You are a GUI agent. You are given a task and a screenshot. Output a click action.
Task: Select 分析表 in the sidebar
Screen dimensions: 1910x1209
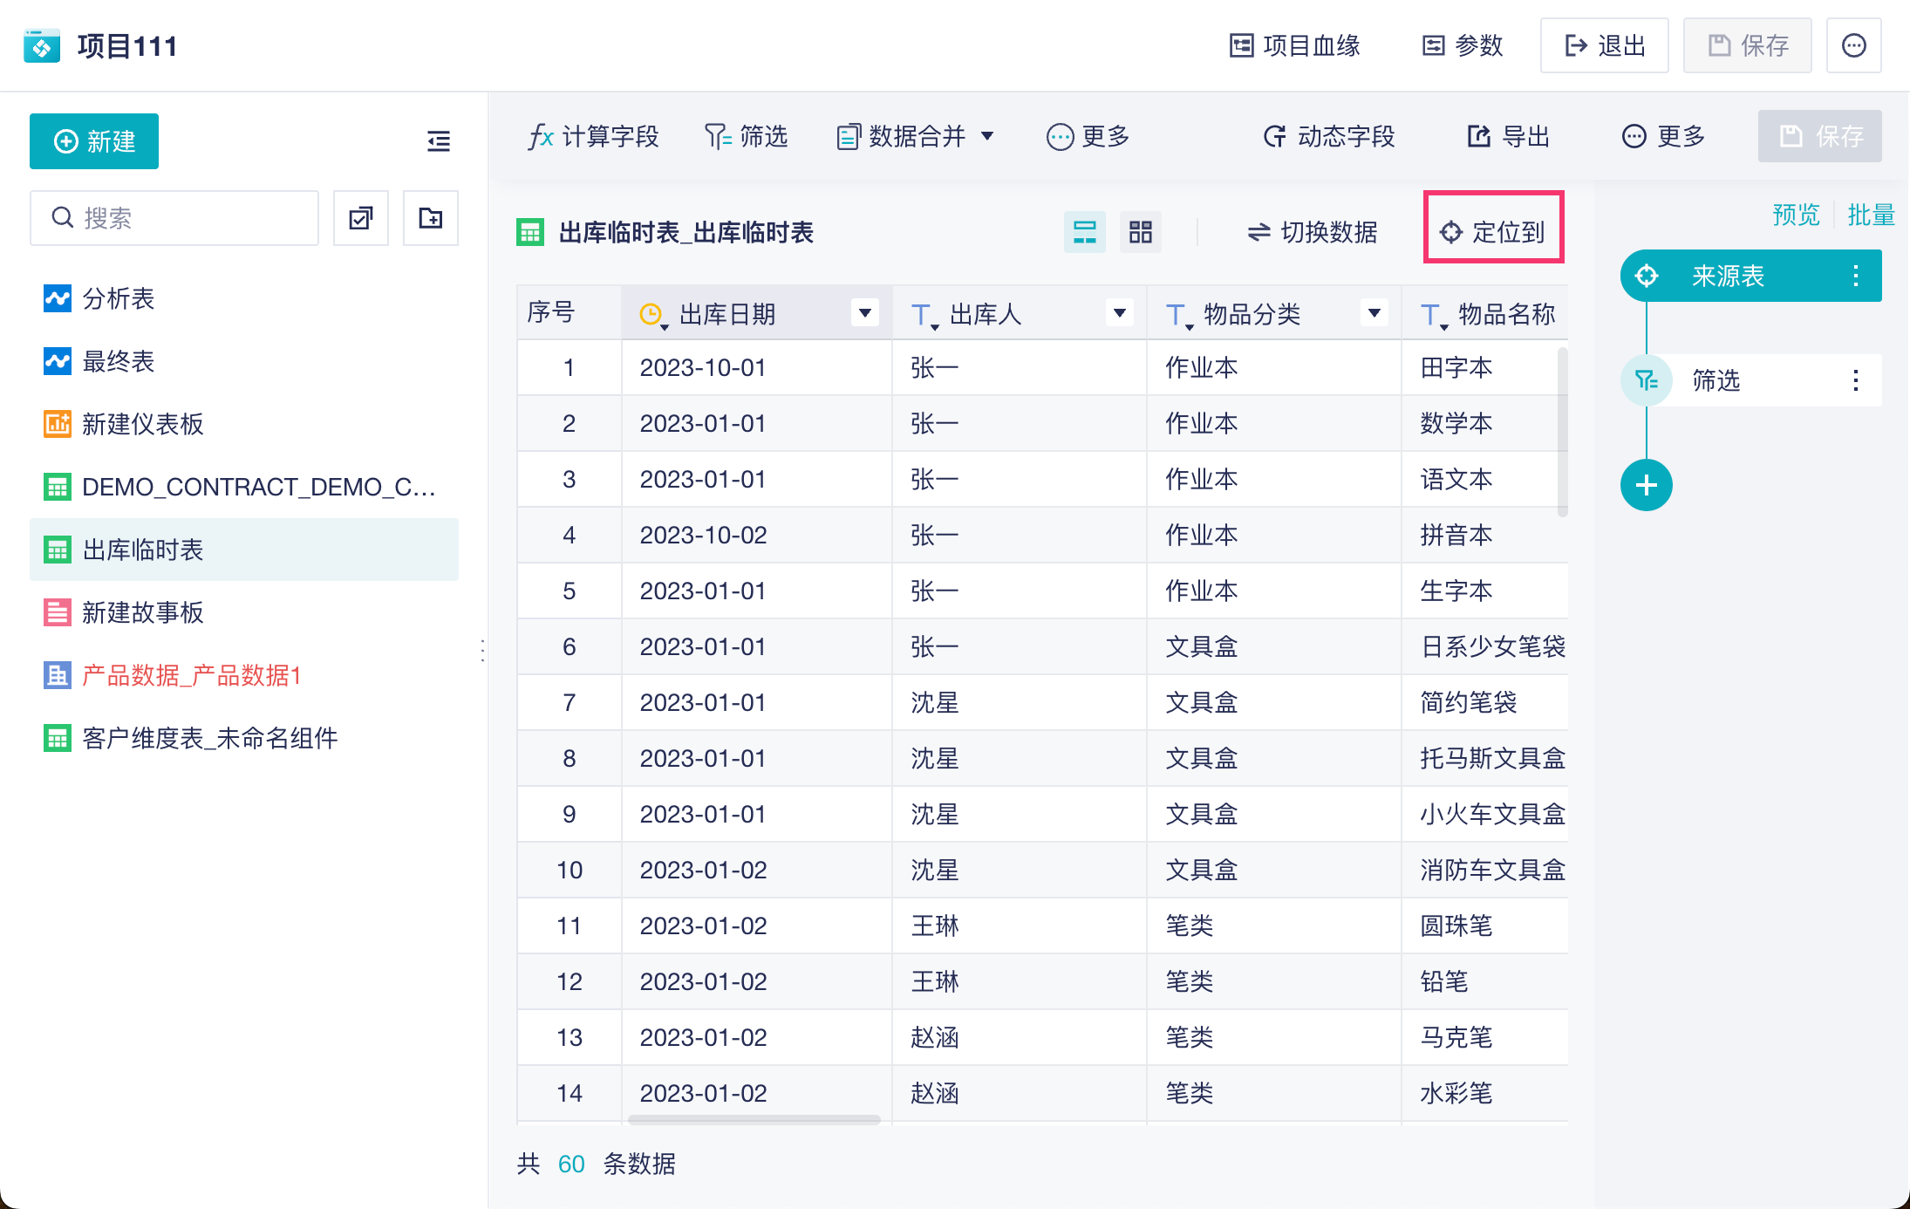pos(119,299)
